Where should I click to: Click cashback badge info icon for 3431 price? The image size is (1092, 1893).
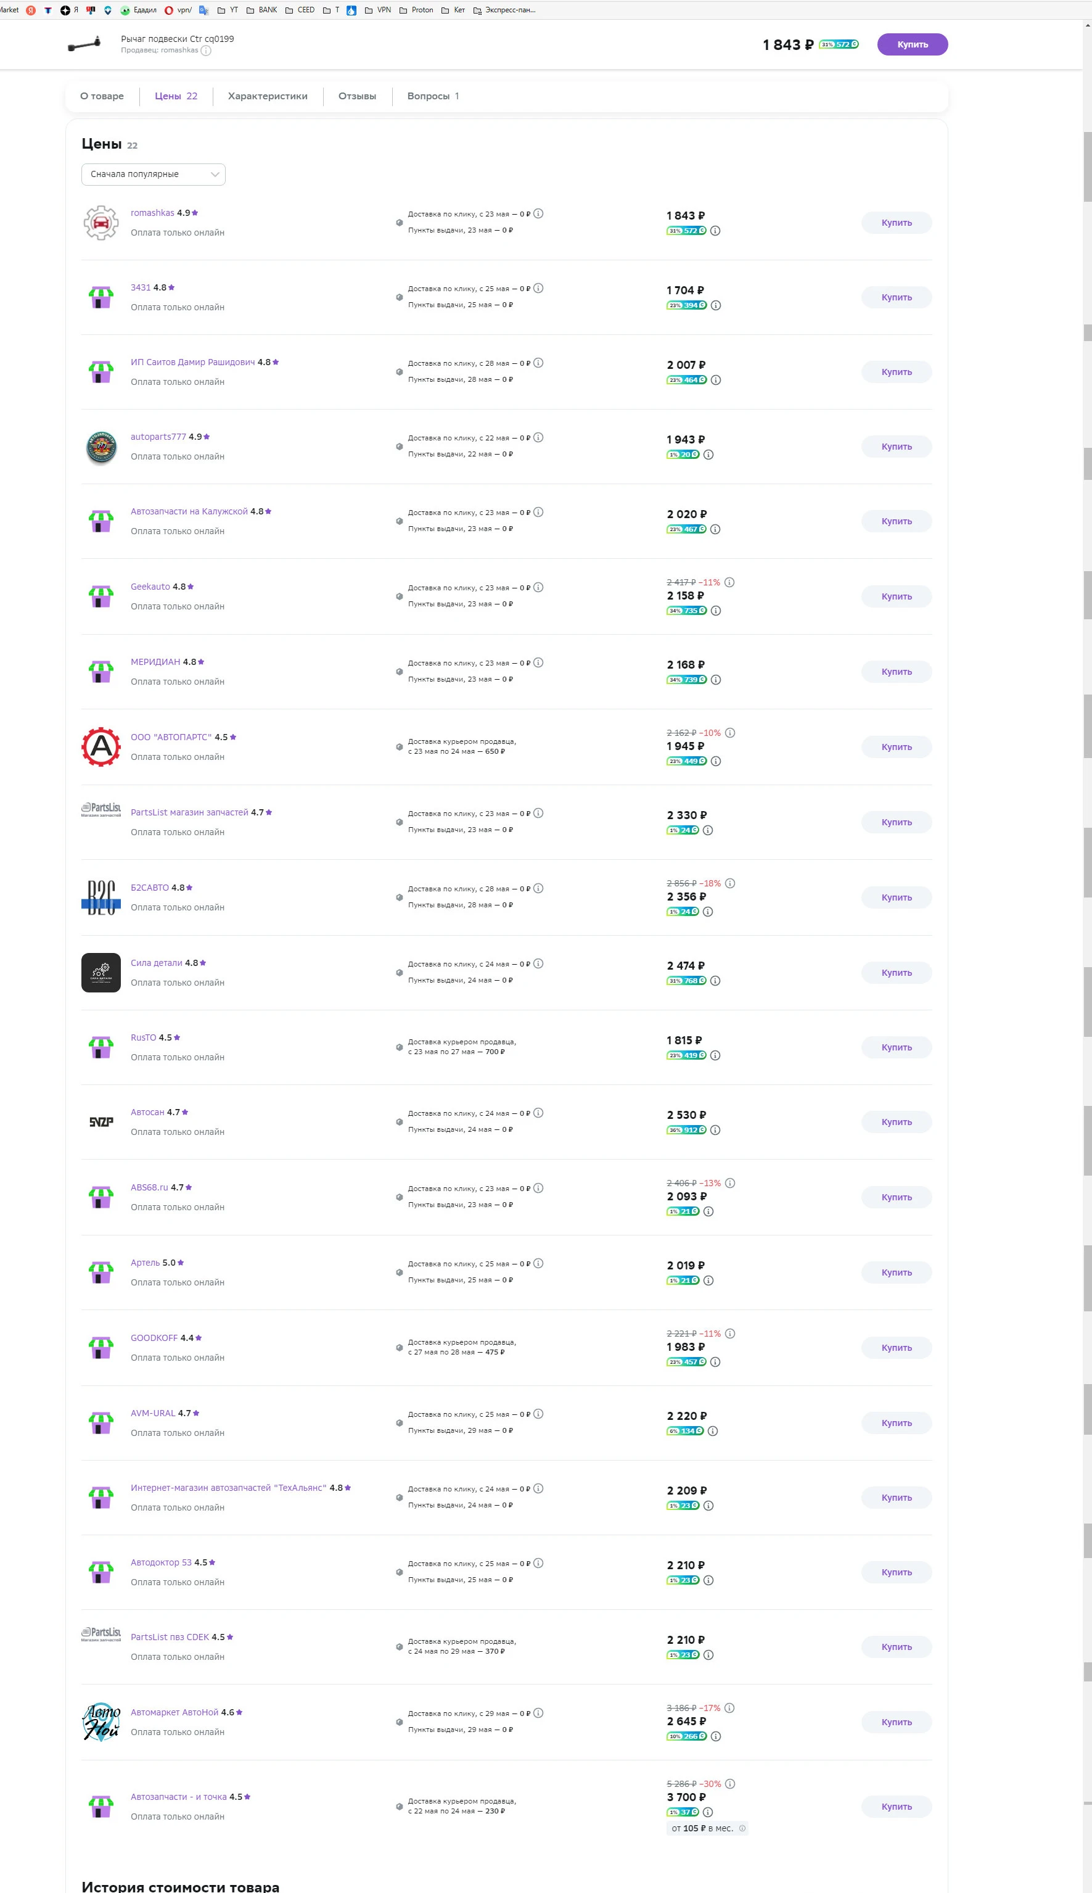[x=715, y=305]
